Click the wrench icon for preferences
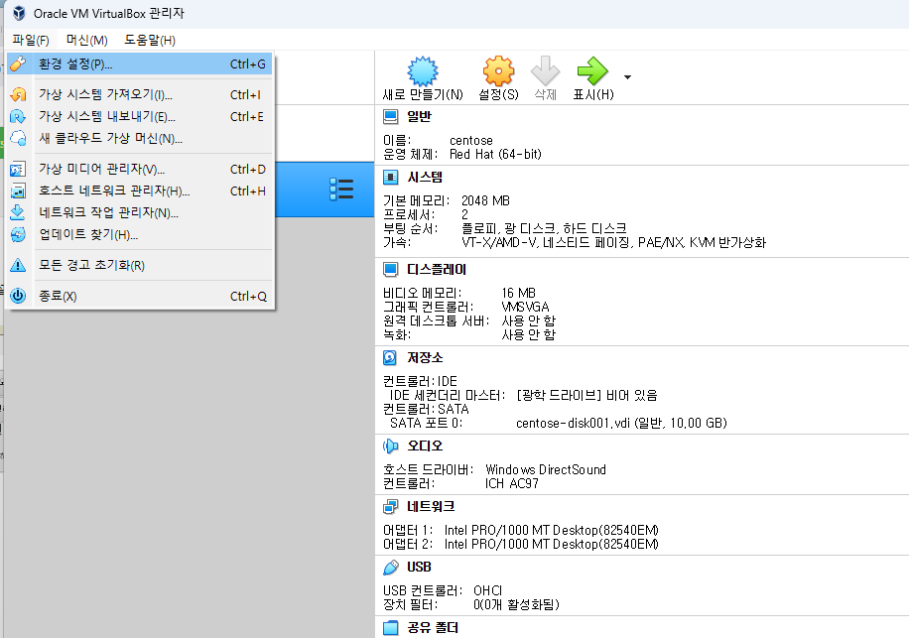The image size is (909, 638). 18,64
